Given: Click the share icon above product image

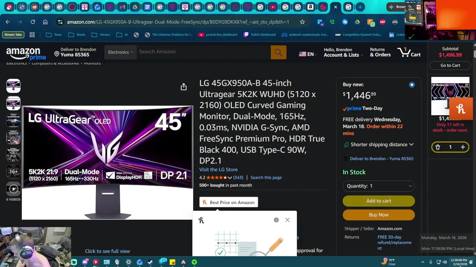Looking at the screenshot, I should click(184, 87).
